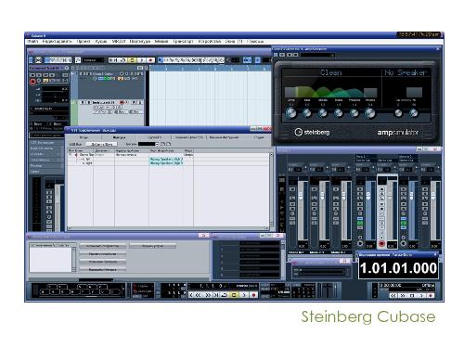This screenshot has height=348, width=464.
Task: Click the Add Bus button in VST Connections
Action: (x=102, y=144)
